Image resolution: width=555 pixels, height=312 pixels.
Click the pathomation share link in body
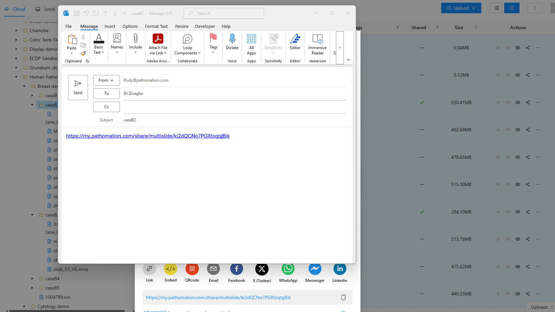[x=148, y=136]
